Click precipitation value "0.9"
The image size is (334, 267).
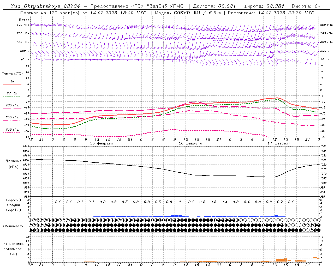(169, 202)
